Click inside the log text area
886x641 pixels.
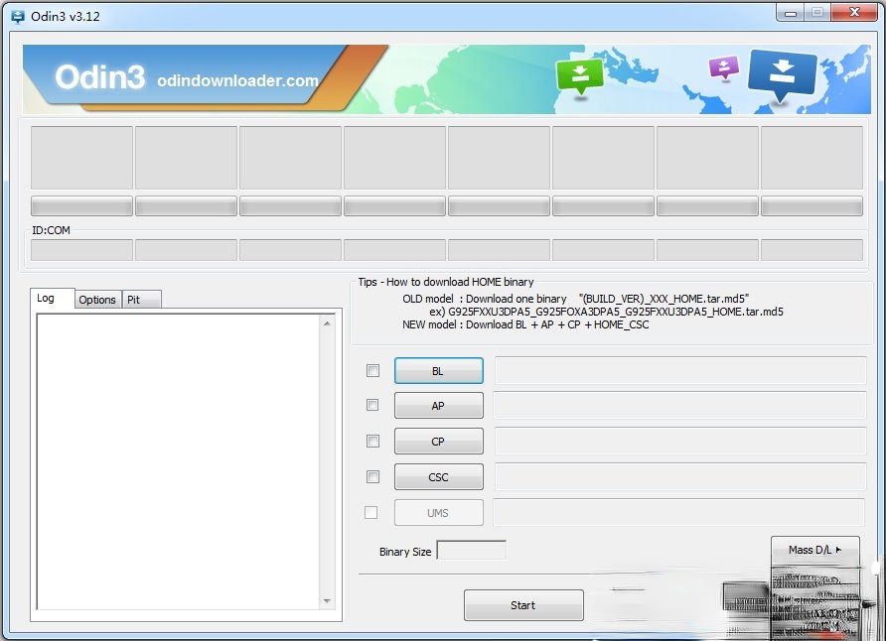(x=178, y=461)
